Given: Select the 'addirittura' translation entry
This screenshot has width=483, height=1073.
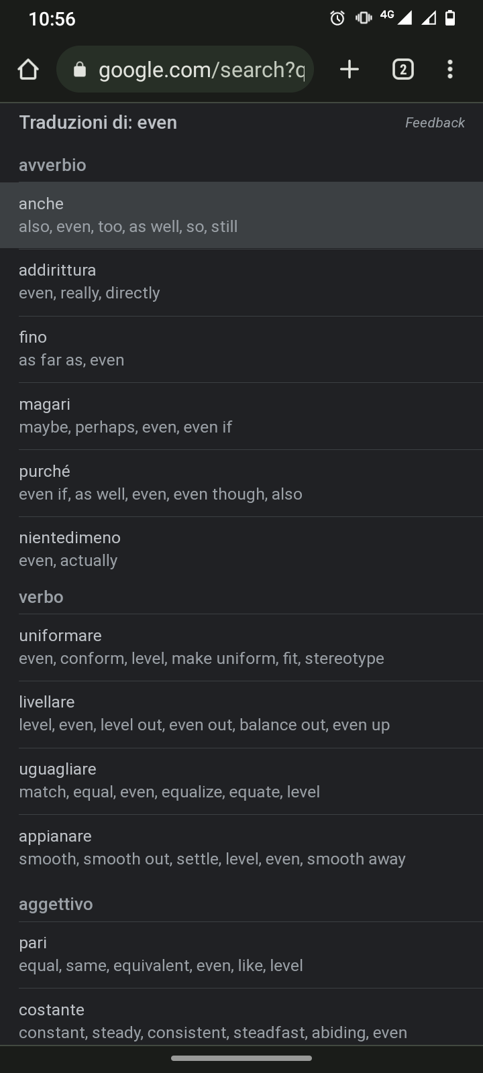Looking at the screenshot, I should pyautogui.click(x=241, y=282).
